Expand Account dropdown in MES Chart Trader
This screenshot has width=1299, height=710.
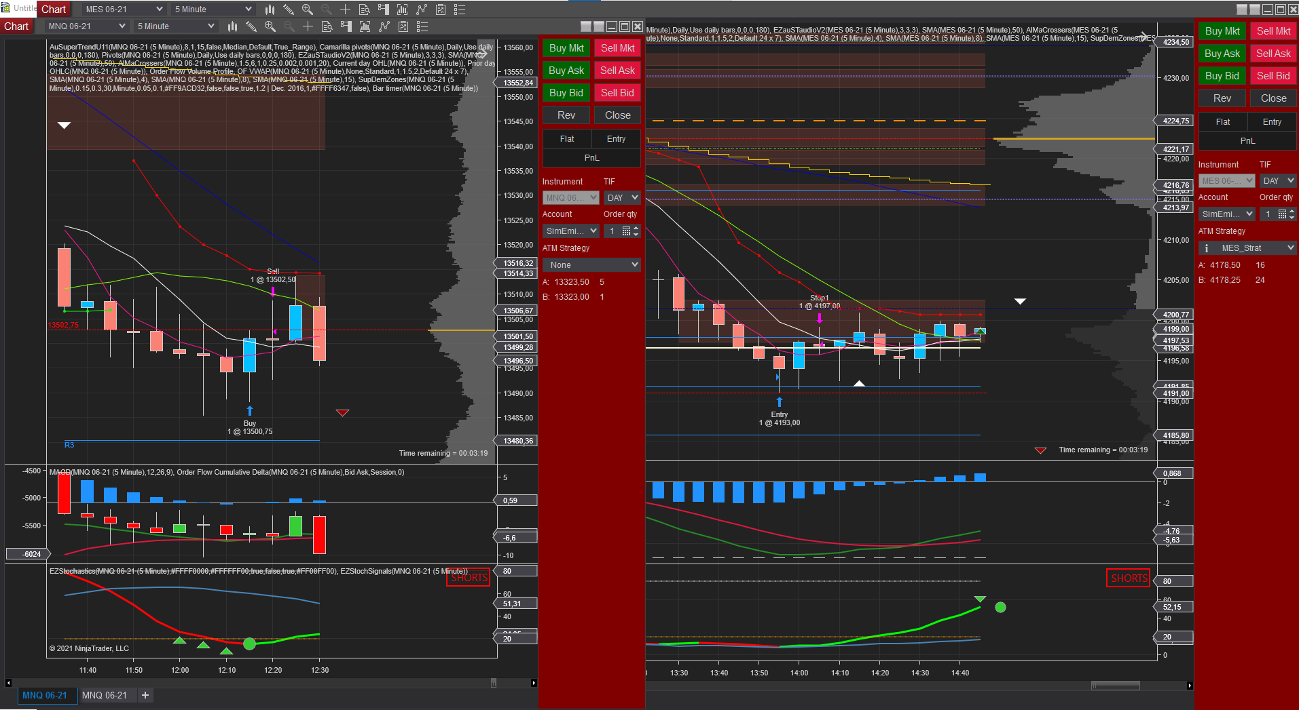tap(1226, 214)
